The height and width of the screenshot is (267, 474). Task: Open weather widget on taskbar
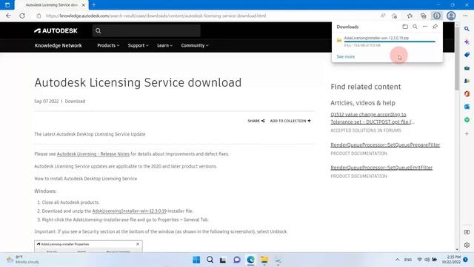coord(23,260)
